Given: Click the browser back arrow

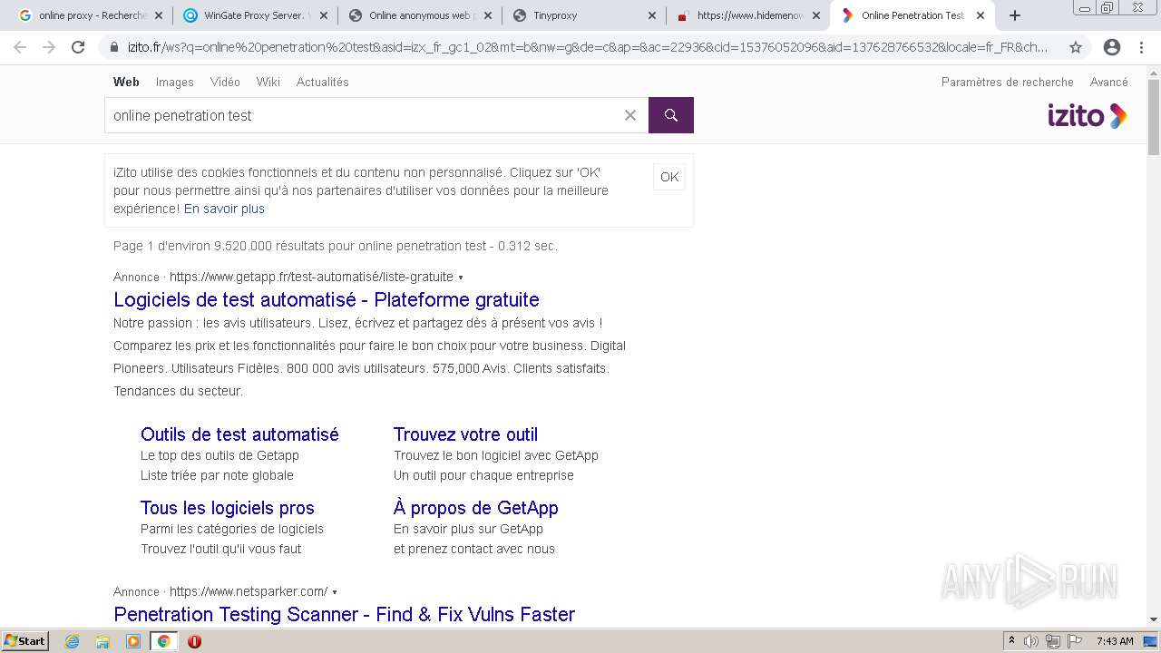Looking at the screenshot, I should tap(20, 47).
